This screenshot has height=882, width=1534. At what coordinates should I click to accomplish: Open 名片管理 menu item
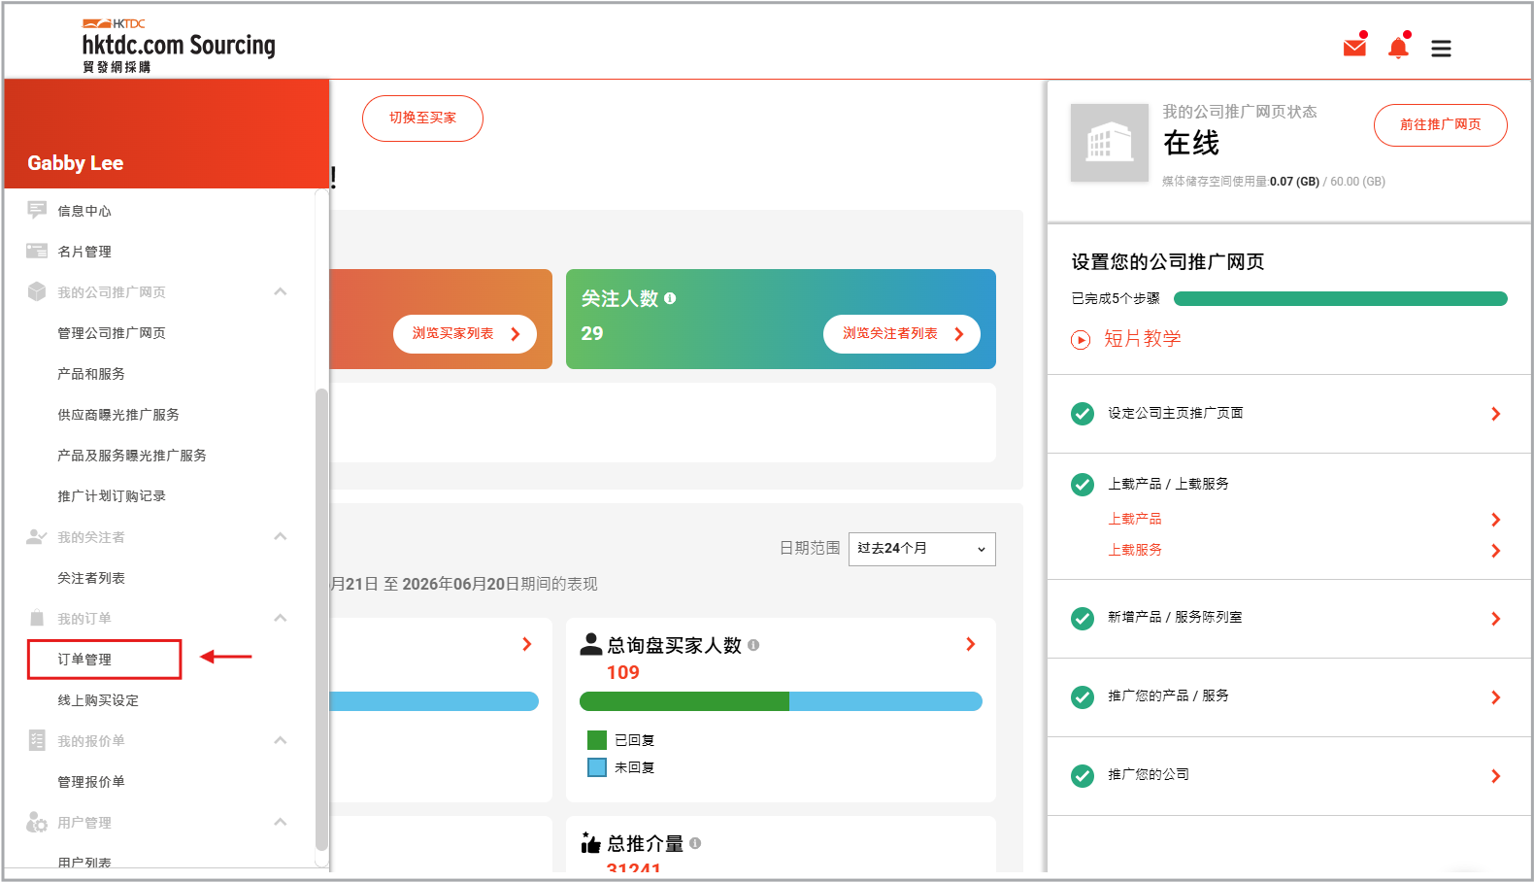point(84,252)
